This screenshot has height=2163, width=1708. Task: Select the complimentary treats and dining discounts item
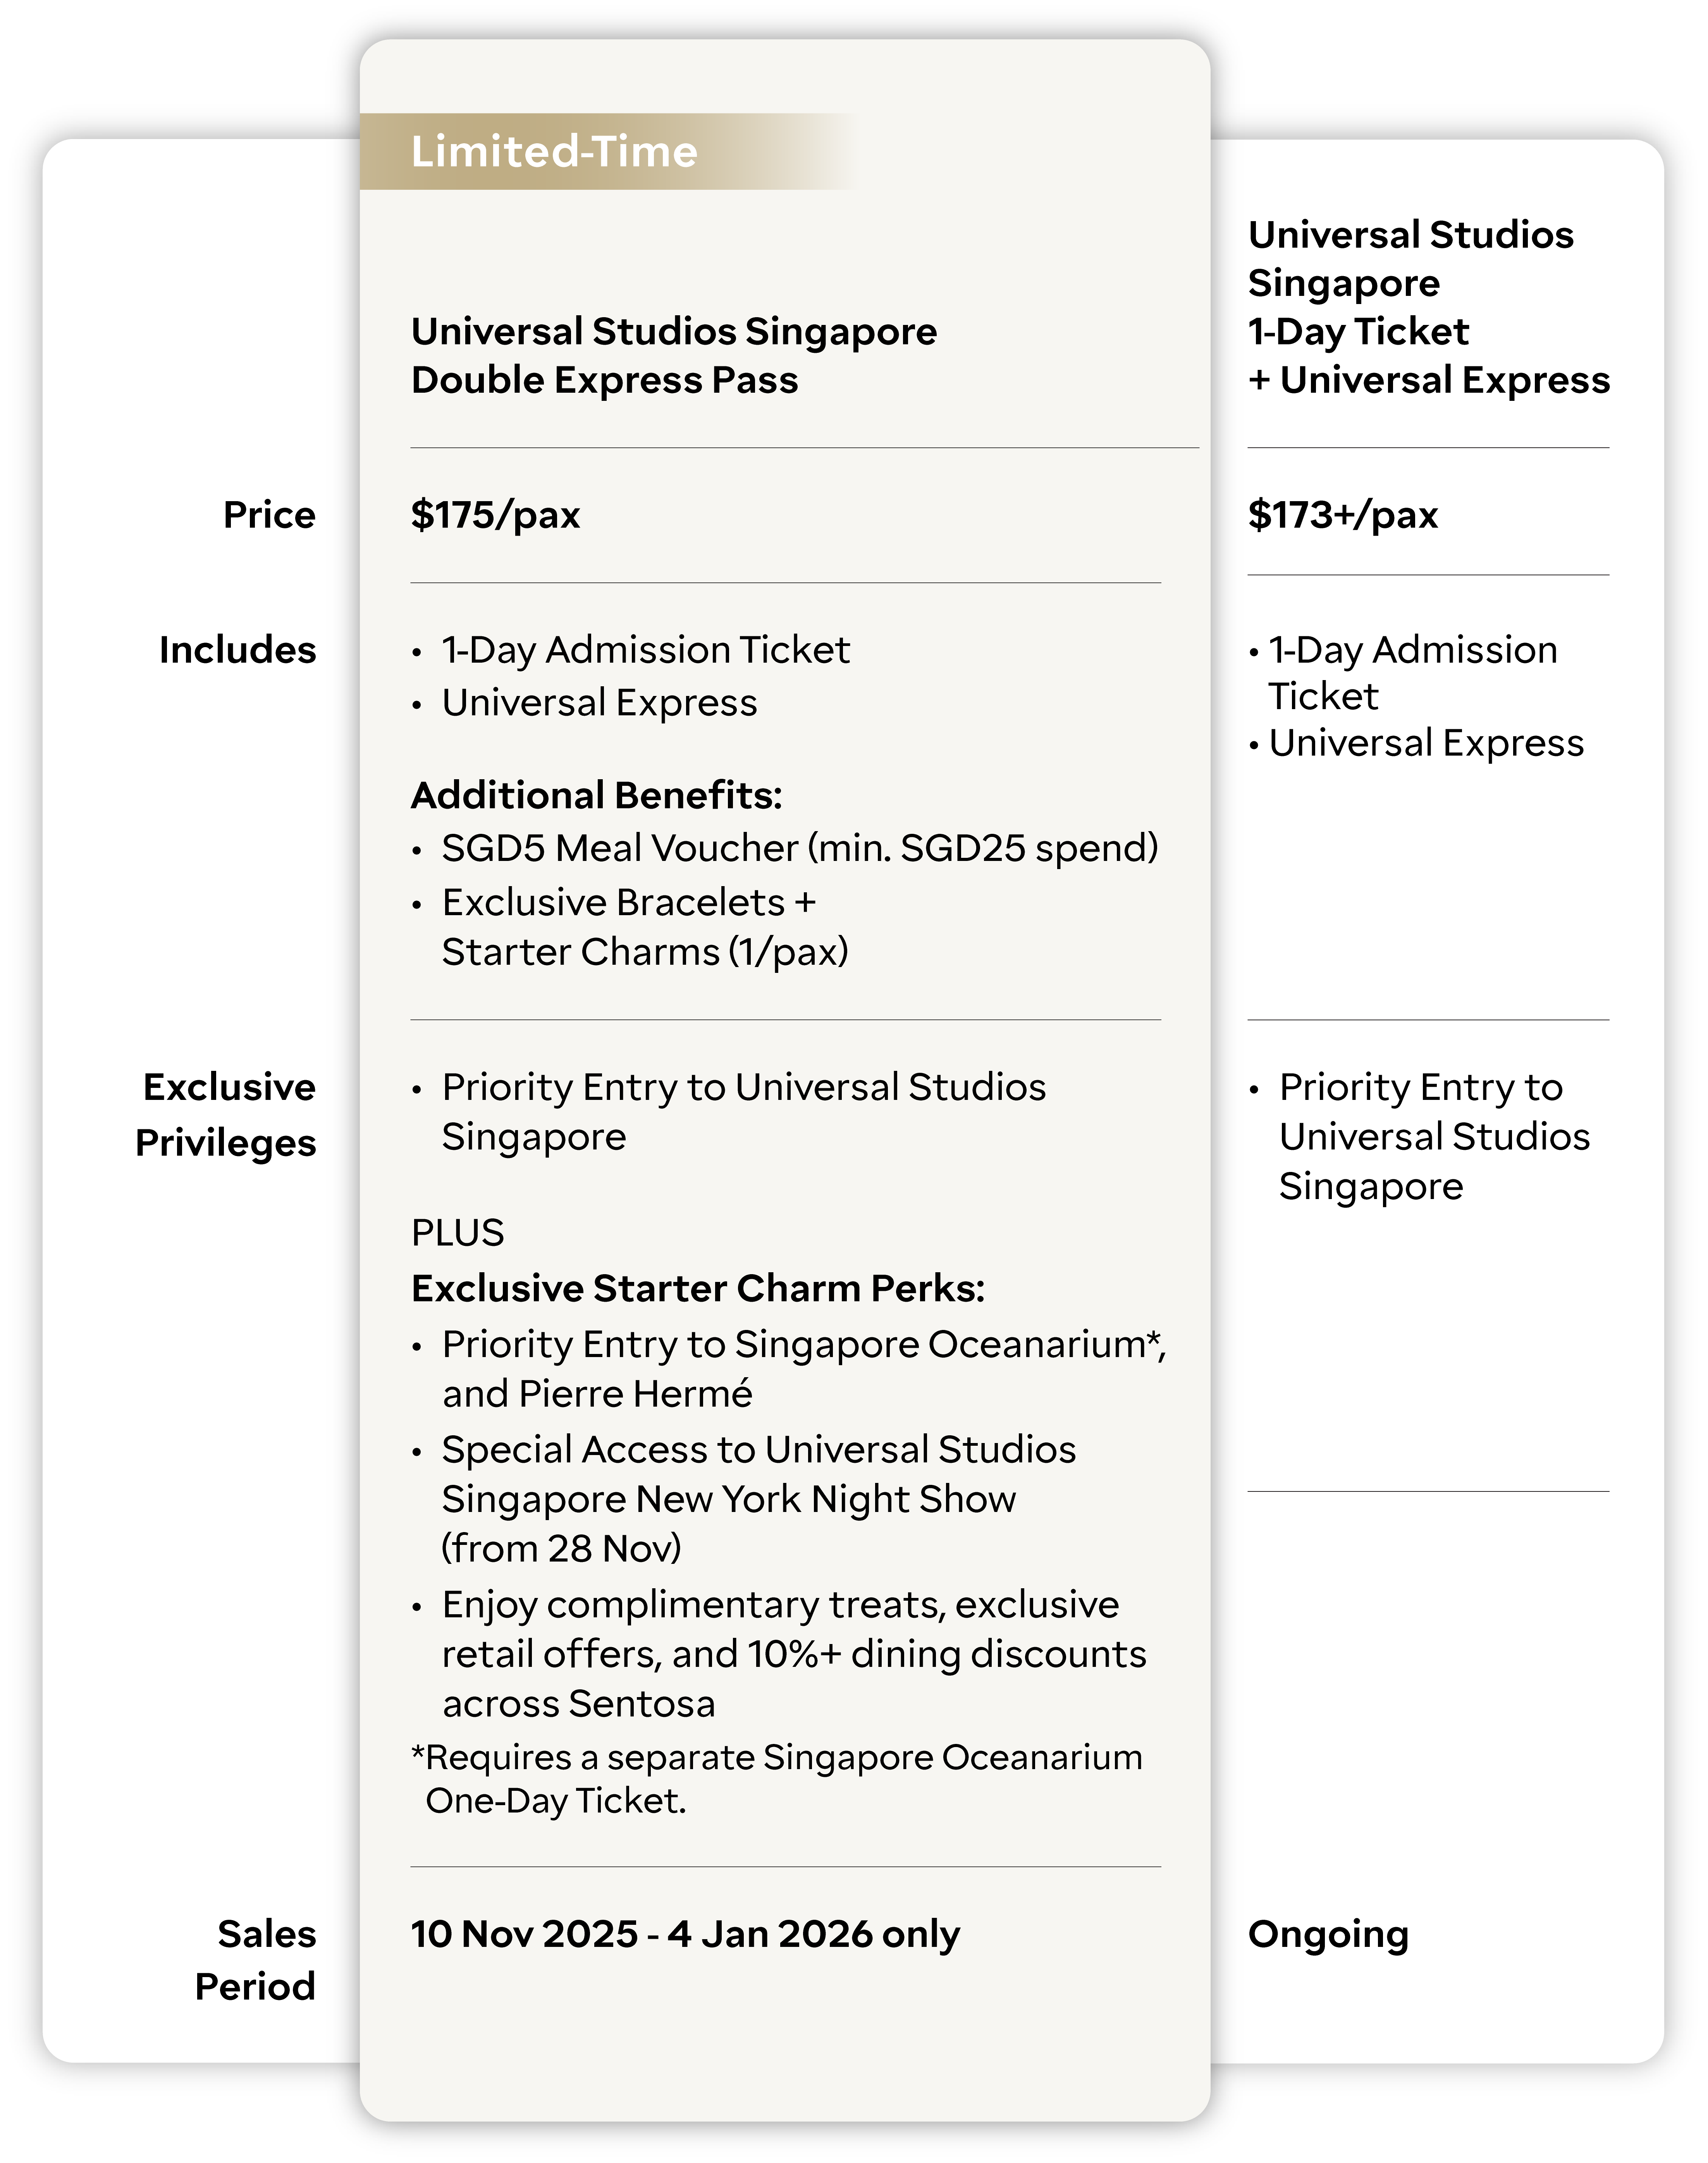(x=793, y=1653)
